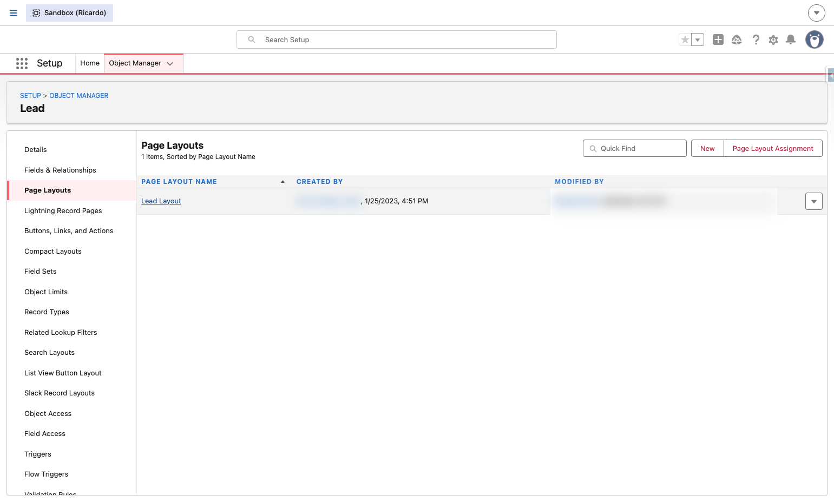Screen dimensions: 834x502
Task: Open Lightning Record Pages in the sidebar
Action: tap(72, 211)
